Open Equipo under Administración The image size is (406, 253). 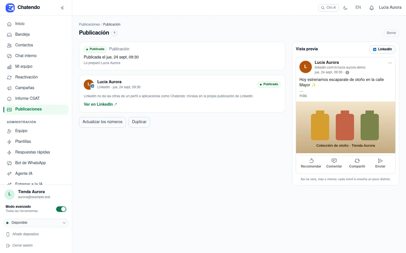coord(36,131)
